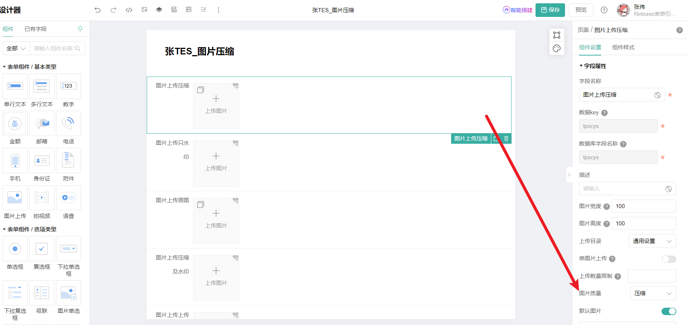Collapse the right properties panel arrow

coord(569,175)
